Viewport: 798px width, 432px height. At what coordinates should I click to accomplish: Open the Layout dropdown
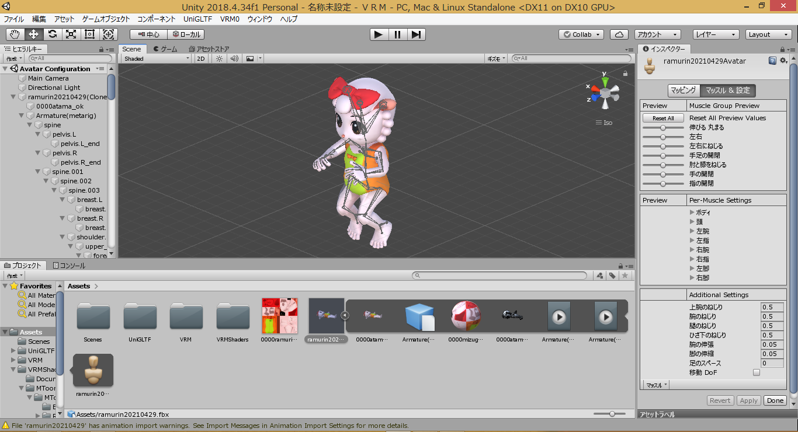click(768, 34)
